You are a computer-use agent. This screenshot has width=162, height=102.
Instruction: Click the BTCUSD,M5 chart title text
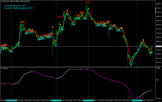click(6, 1)
